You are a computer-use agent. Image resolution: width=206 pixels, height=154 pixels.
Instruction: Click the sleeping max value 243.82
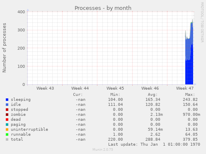(x=190, y=100)
